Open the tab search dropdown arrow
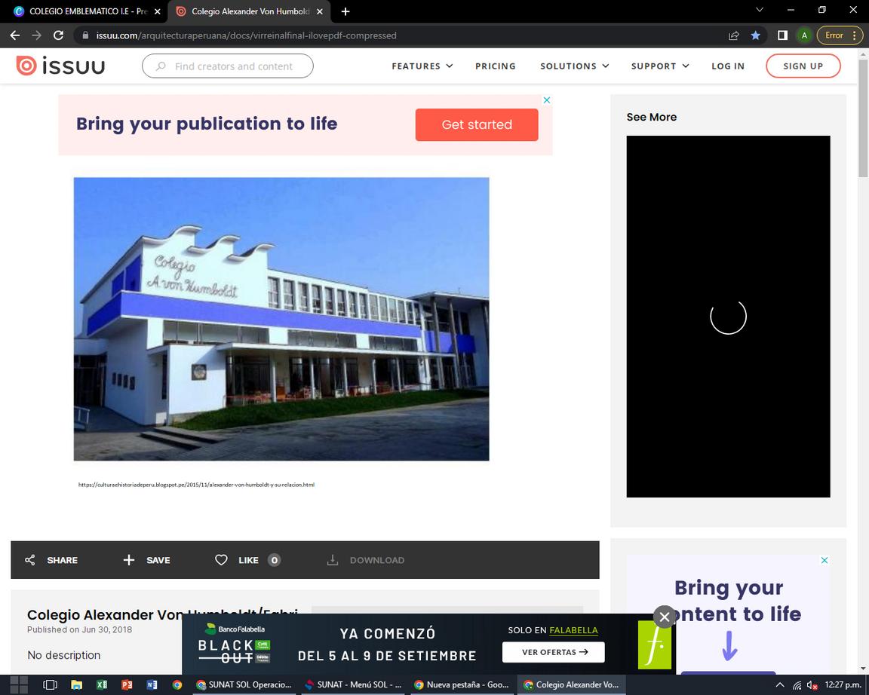The height and width of the screenshot is (695, 869). click(760, 9)
